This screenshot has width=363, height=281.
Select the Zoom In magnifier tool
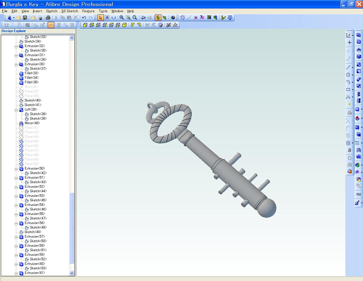click(122, 18)
